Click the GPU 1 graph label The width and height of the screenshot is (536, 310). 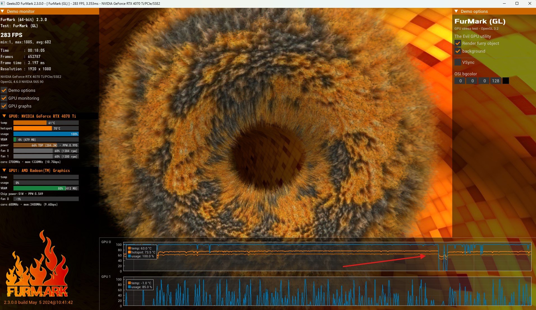pos(106,277)
